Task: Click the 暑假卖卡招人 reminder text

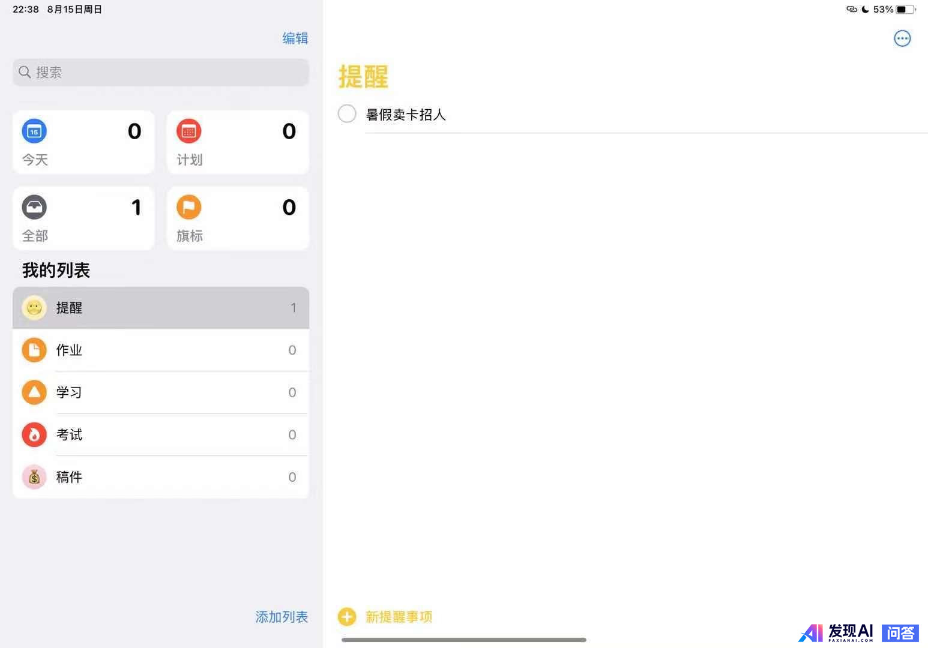Action: [406, 115]
